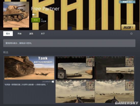Follow Free Partner with the green 关注 button
The image size is (140, 106).
36,20
